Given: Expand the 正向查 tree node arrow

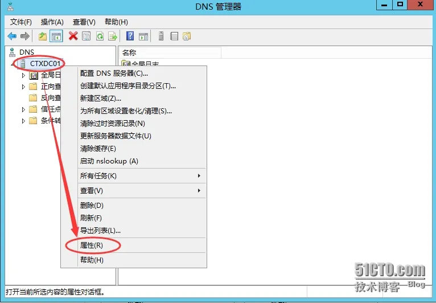Looking at the screenshot, I should coord(23,87).
